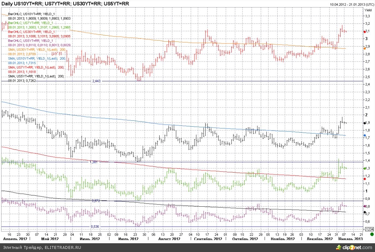Click the 2,443 horizontal level label
This screenshot has height=252, width=375.
[96, 81]
